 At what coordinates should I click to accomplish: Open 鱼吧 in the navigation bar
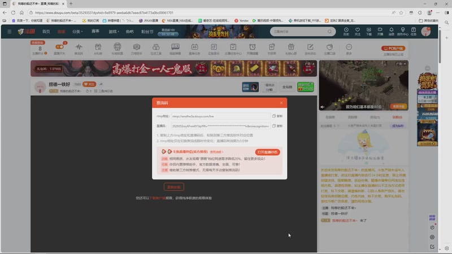129,32
